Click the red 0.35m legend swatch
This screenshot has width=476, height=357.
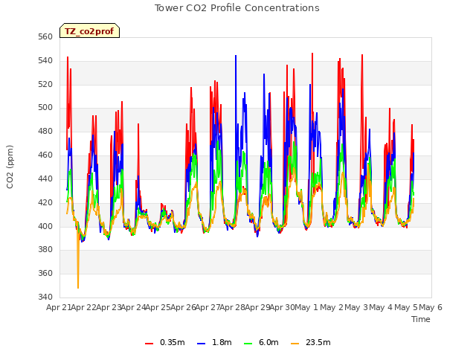(149, 344)
